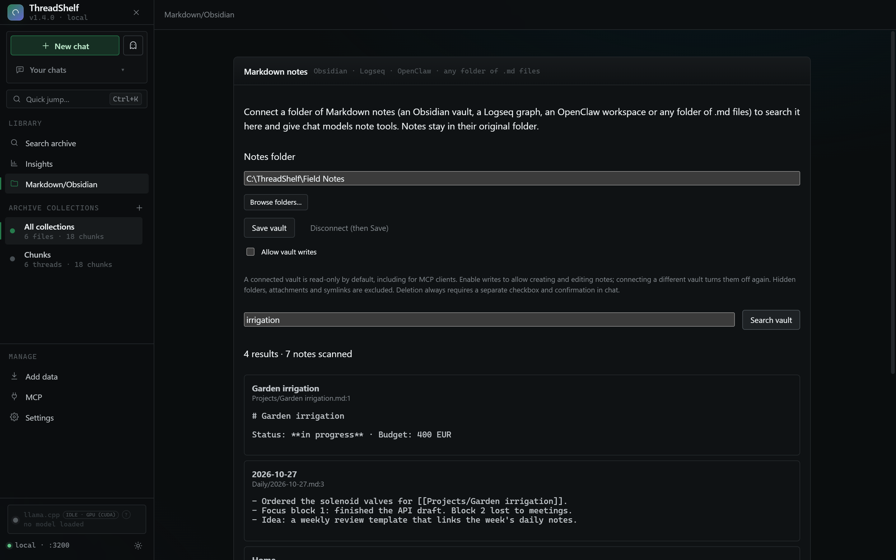The height and width of the screenshot is (560, 896).
Task: Click the gray dot beside Chunks
Action: pyautogui.click(x=12, y=259)
